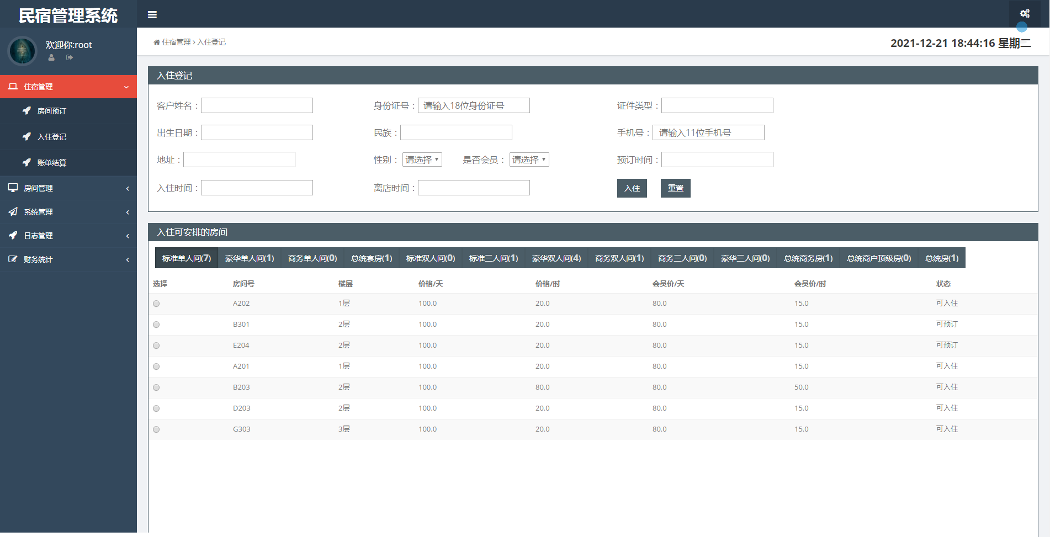Switch to 豪华单人间(1) tab
Image resolution: width=1050 pixels, height=537 pixels.
(x=250, y=258)
